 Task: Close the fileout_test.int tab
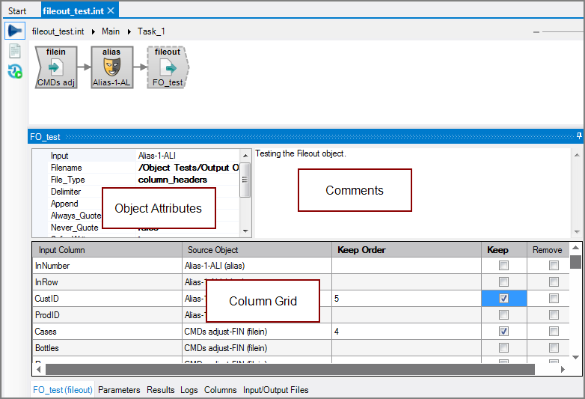(x=111, y=10)
